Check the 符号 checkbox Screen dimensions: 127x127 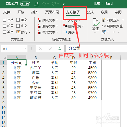point(4,26)
